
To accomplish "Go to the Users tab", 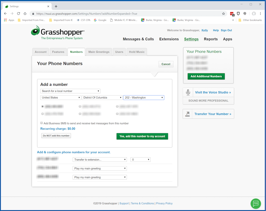I will coord(119,52).
